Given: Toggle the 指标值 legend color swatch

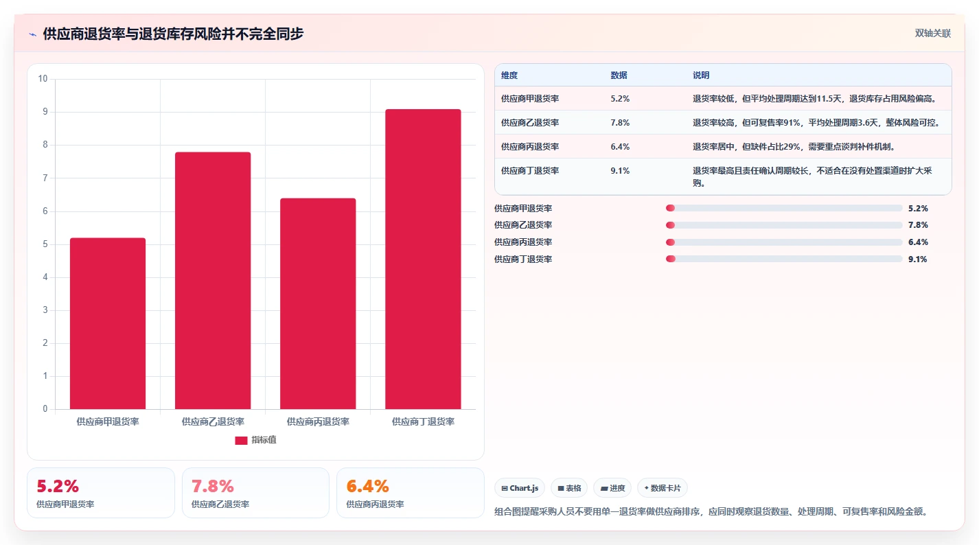Looking at the screenshot, I should 241,441.
